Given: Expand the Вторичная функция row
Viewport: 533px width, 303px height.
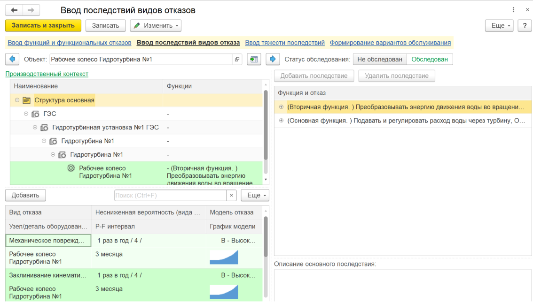Looking at the screenshot, I should coord(282,107).
